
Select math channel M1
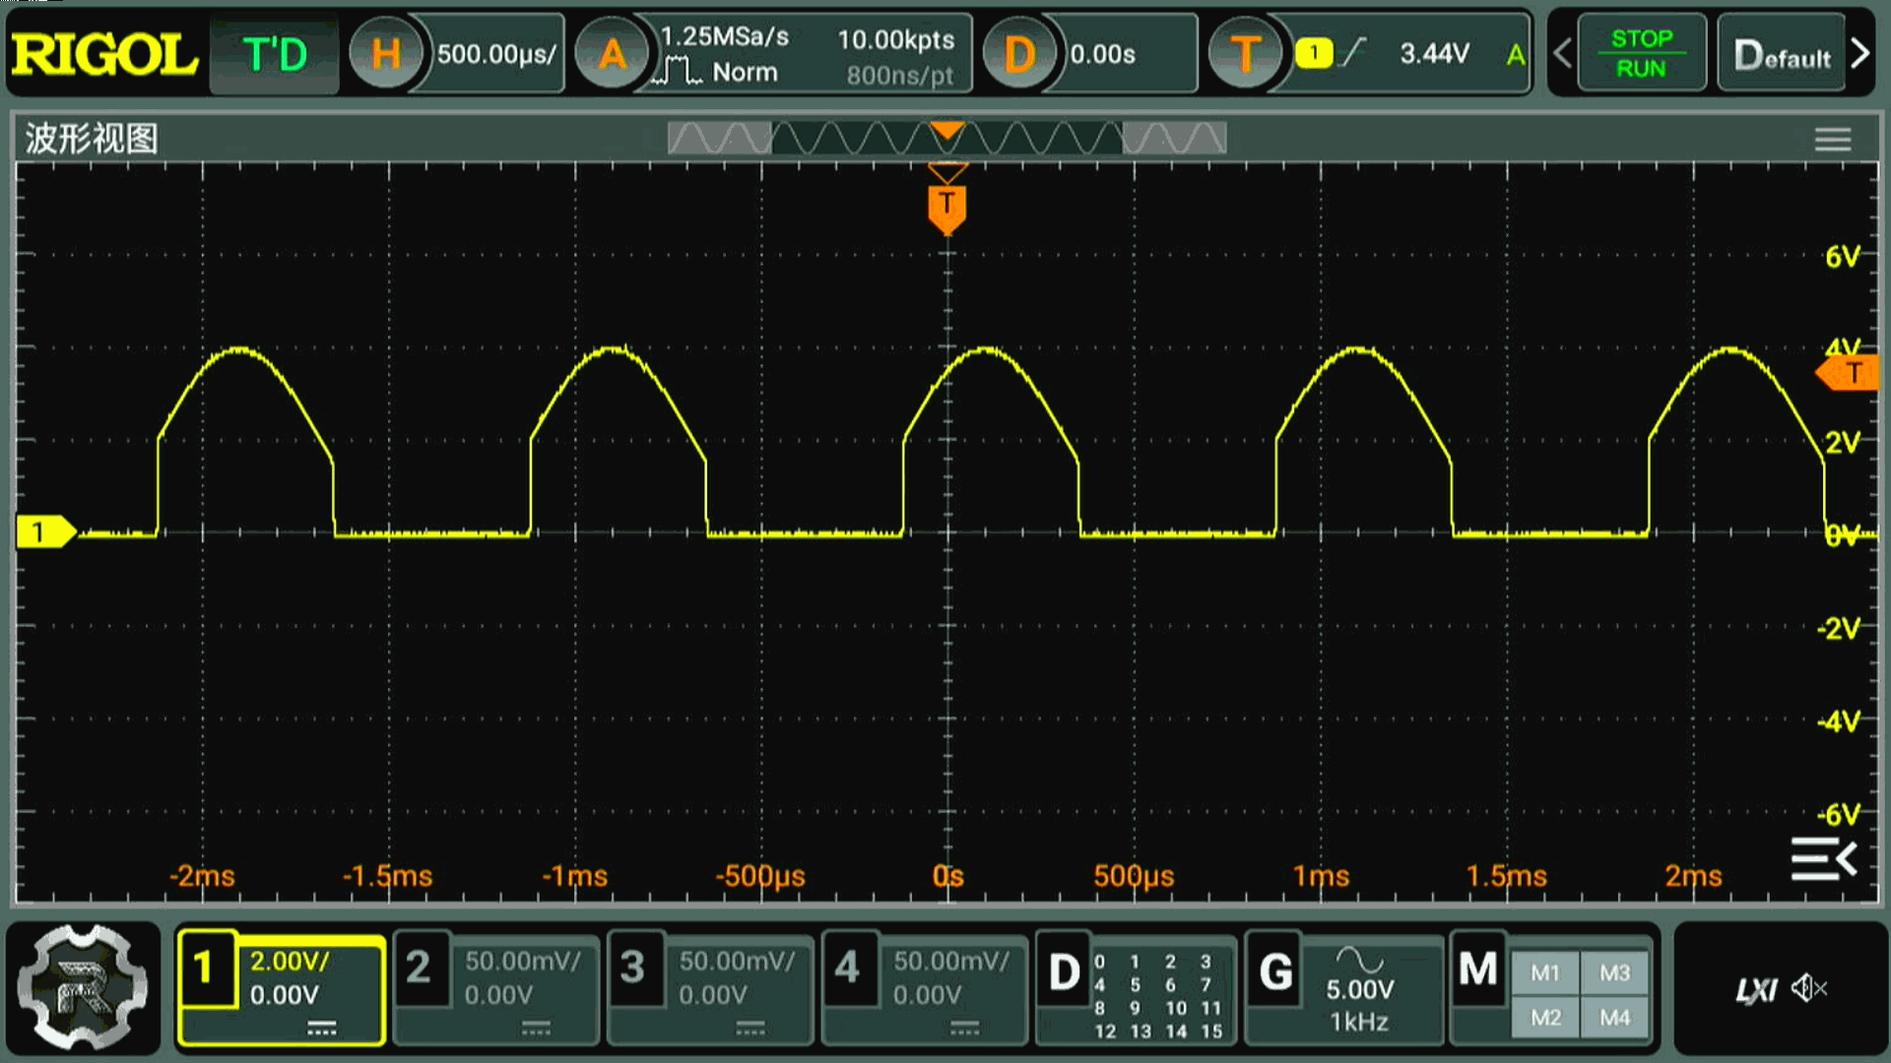pyautogui.click(x=1545, y=973)
